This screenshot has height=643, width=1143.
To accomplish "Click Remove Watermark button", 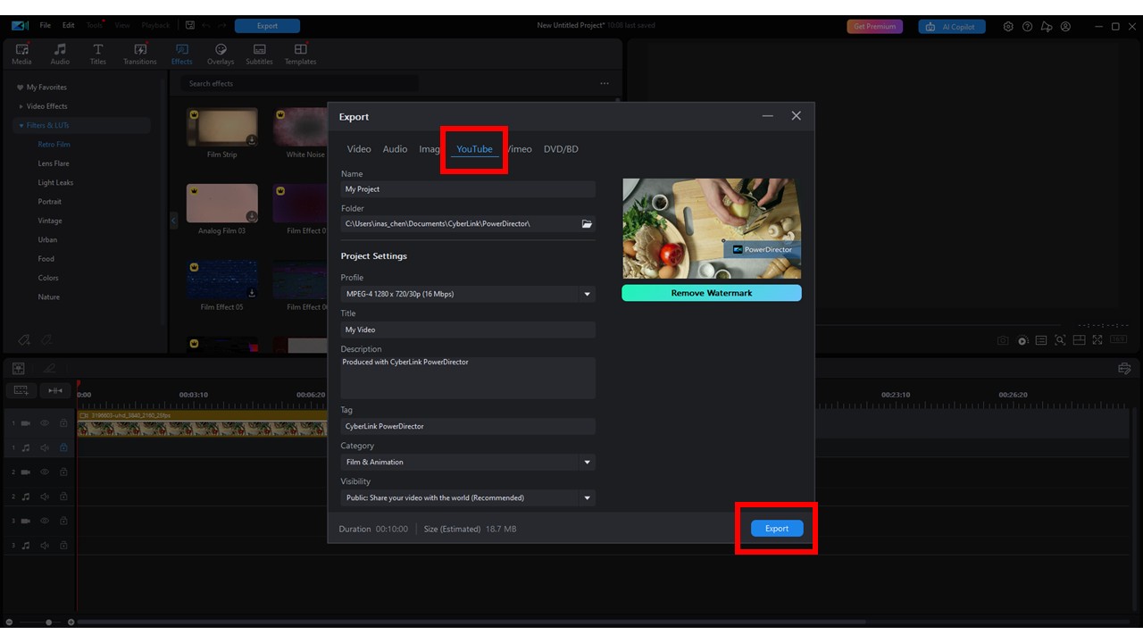I will [712, 293].
